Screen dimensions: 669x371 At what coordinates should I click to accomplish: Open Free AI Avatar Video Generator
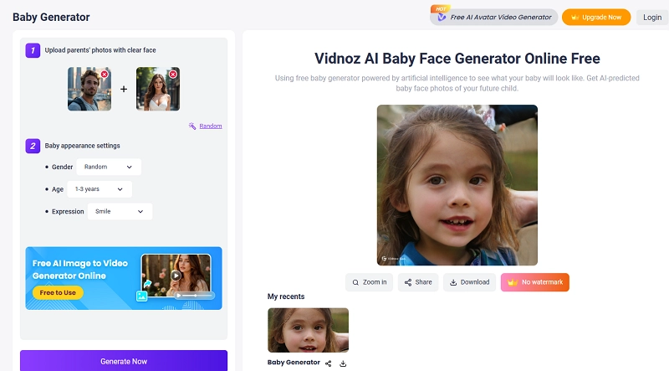click(494, 17)
